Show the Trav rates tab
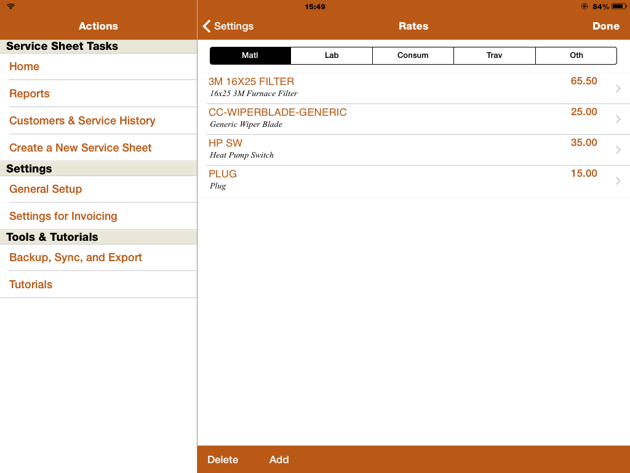The image size is (630, 473). (494, 55)
